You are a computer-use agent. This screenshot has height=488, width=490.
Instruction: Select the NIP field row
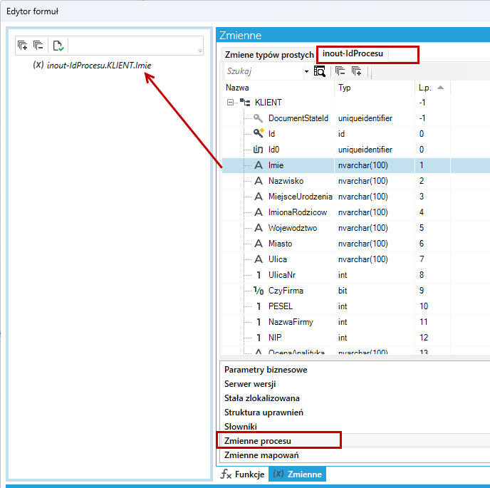tap(356, 337)
